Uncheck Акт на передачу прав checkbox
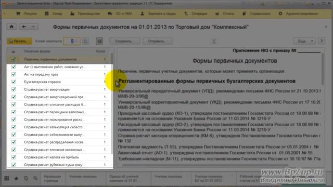The image size is (333, 187). (x=14, y=74)
